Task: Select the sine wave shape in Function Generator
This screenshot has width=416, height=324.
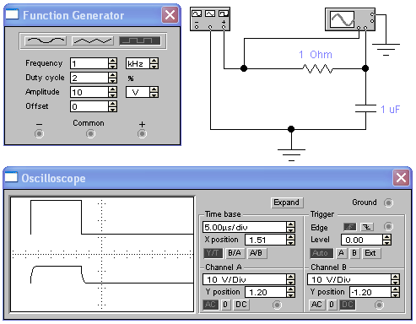Action: point(46,41)
